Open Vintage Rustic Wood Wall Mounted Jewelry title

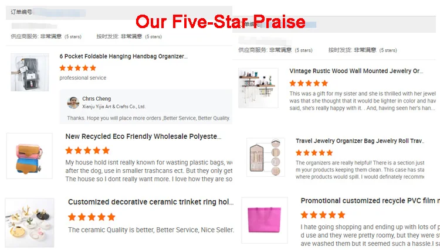(356, 71)
